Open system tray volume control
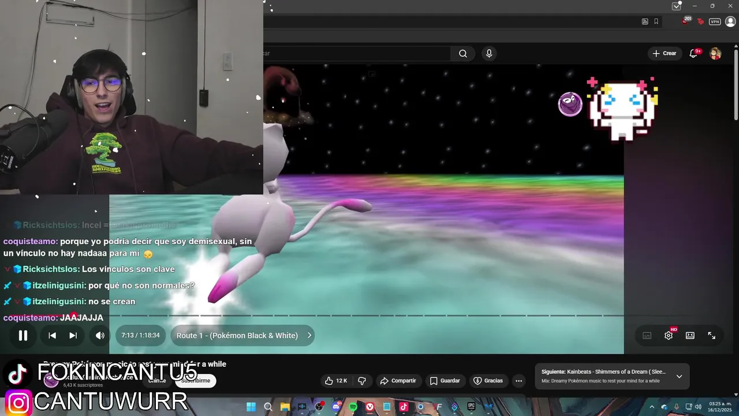The width and height of the screenshot is (739, 416). [x=699, y=407]
